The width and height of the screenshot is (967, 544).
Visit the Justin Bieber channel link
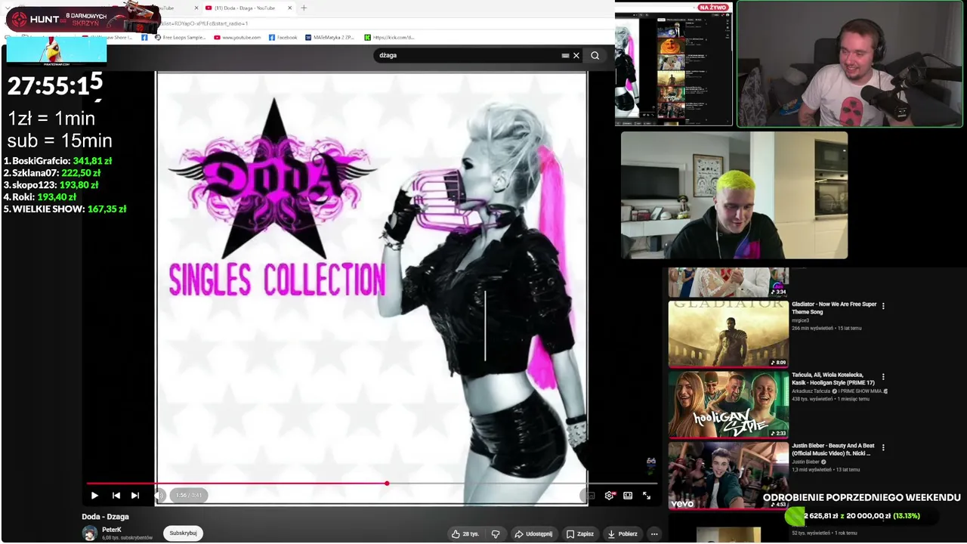(x=805, y=462)
